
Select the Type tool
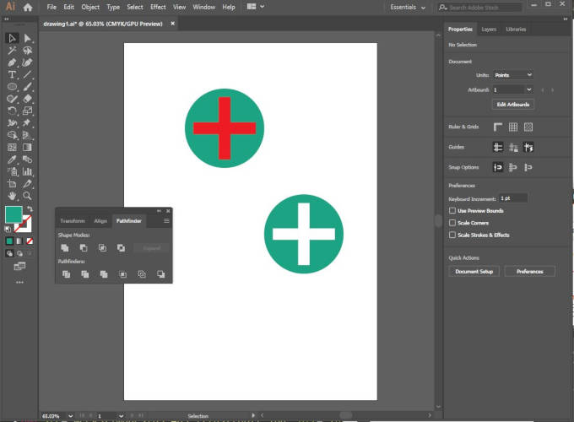tap(12, 74)
